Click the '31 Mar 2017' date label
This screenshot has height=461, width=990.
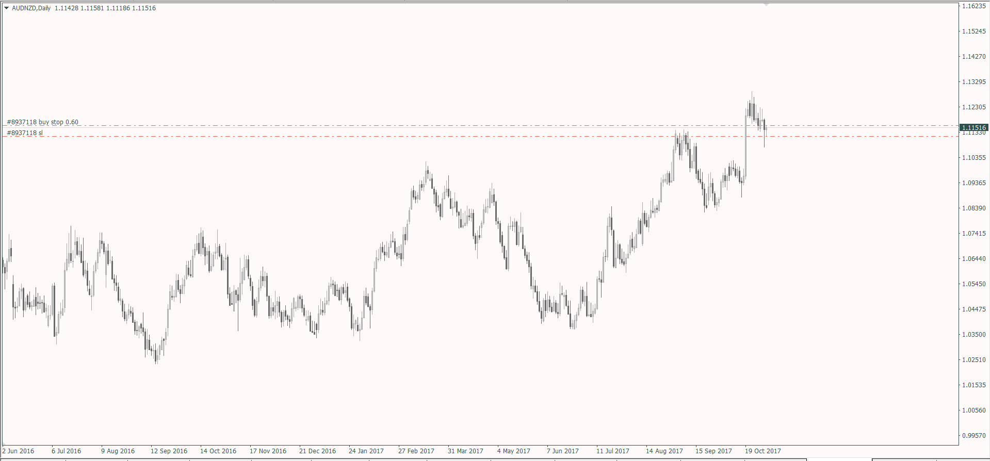coord(466,451)
